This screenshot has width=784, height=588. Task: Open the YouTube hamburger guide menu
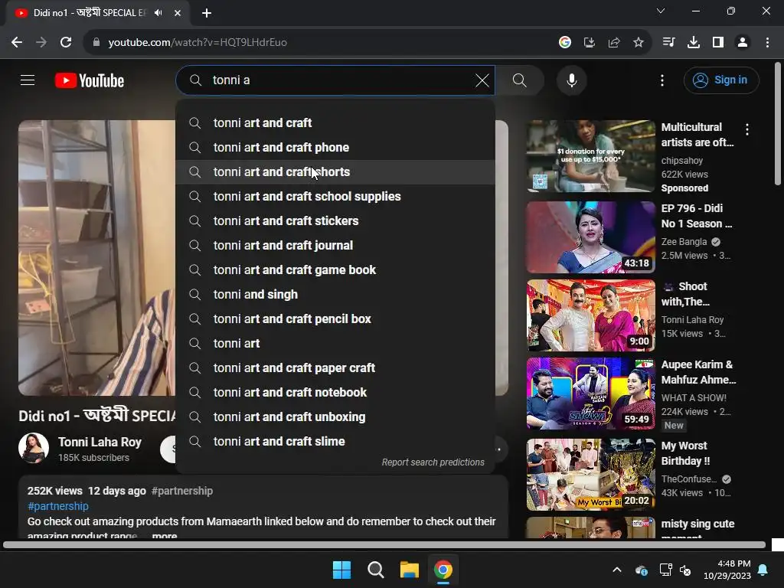point(28,80)
